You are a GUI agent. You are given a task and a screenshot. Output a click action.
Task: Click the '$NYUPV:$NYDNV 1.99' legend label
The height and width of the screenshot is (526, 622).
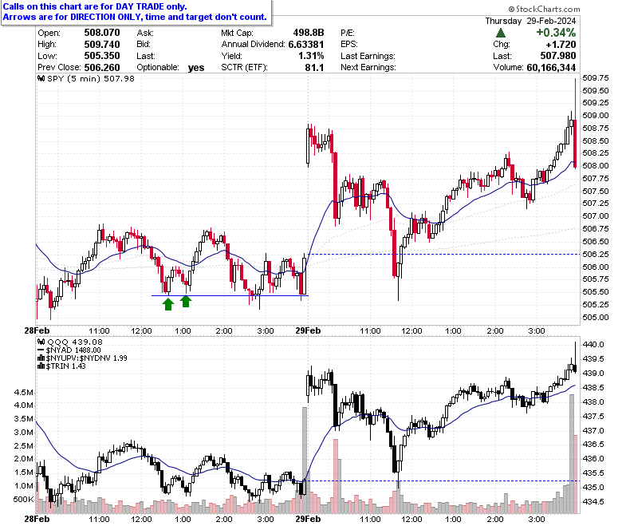(86, 358)
